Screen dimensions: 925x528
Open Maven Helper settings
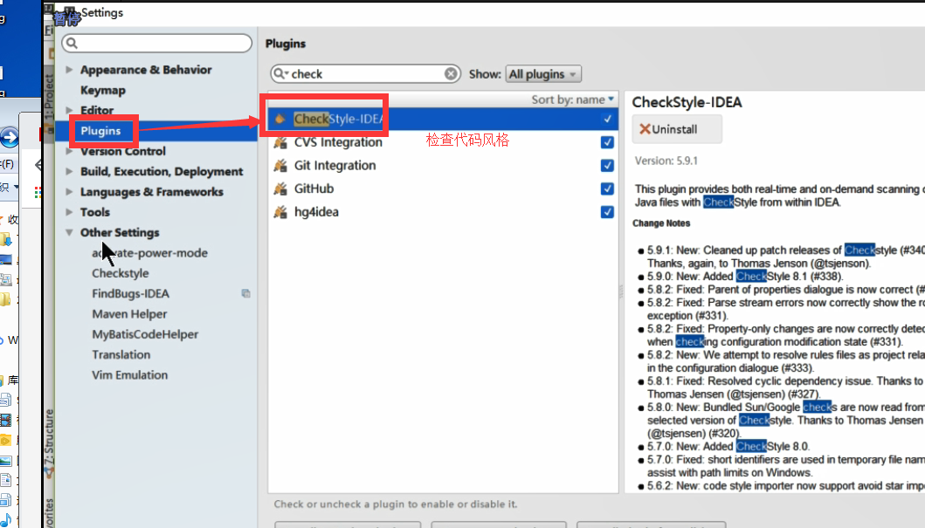click(129, 314)
